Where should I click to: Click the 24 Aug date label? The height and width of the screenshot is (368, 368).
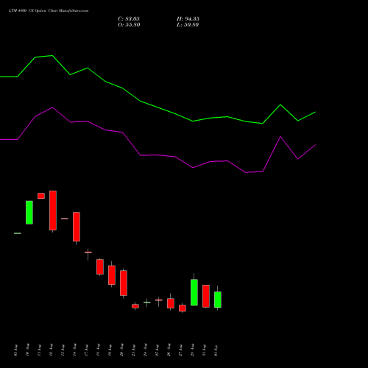click(146, 350)
